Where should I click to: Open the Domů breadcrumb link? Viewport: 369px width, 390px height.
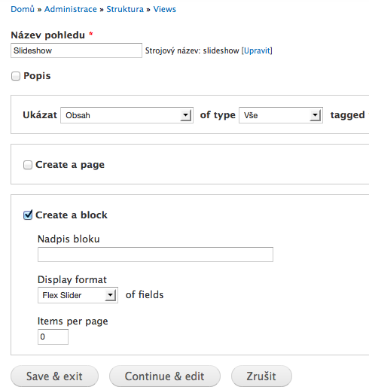[x=23, y=9]
